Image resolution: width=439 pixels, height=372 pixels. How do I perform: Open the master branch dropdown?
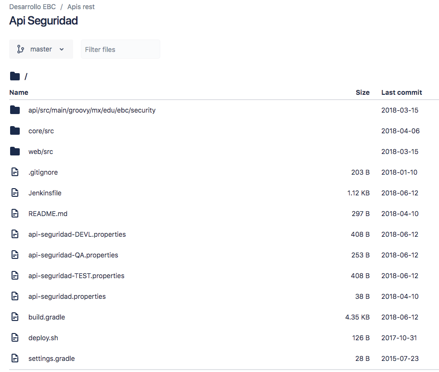coord(41,49)
